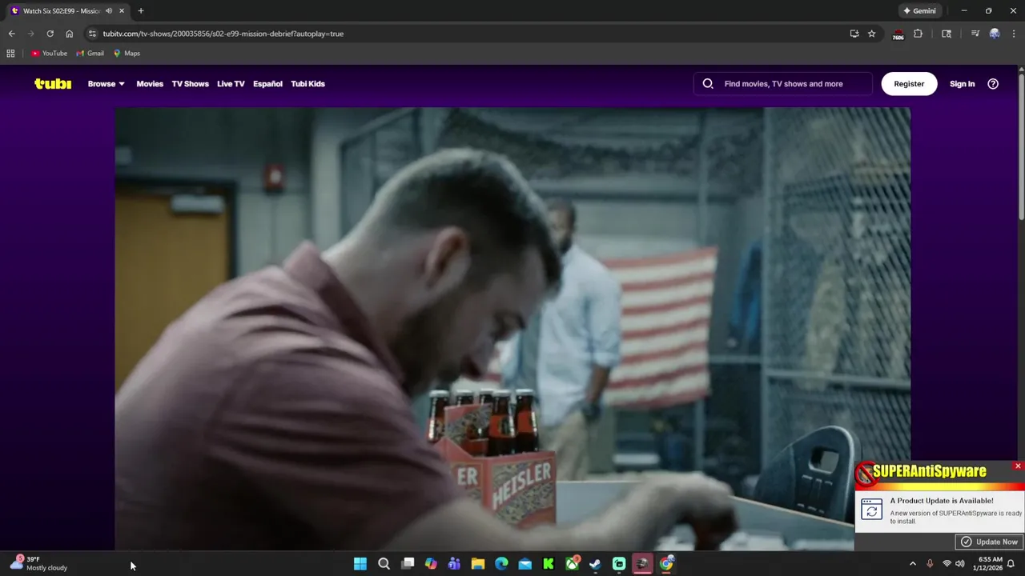Open the media controls icon in toolbar

pyautogui.click(x=975, y=34)
